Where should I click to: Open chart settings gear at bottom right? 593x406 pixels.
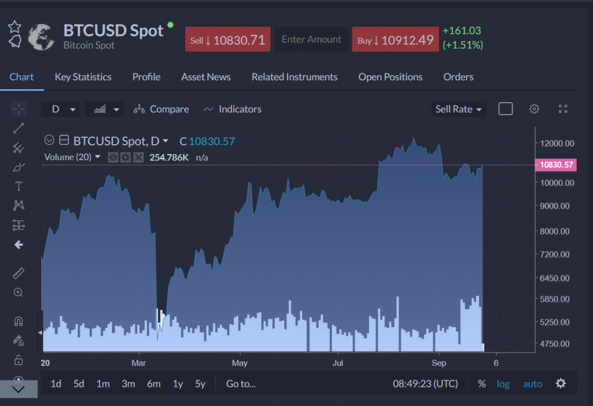561,383
